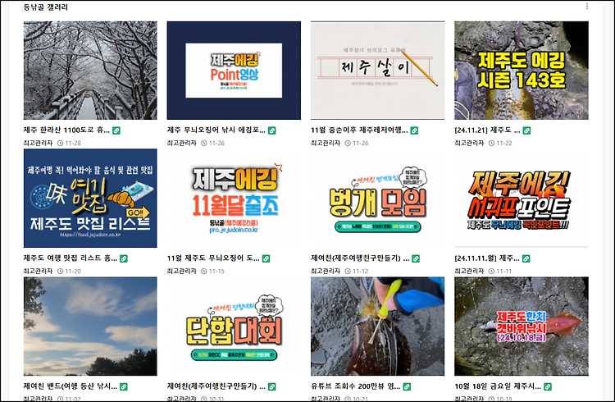Open the 제여친 밴드(여행 등산 낚시 post title
Screen dimensions: 615x402
tap(71, 386)
